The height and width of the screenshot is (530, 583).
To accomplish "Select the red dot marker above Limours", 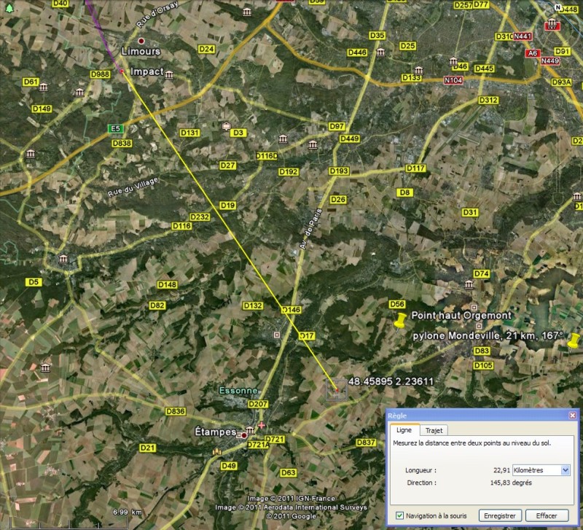I will 141,41.
